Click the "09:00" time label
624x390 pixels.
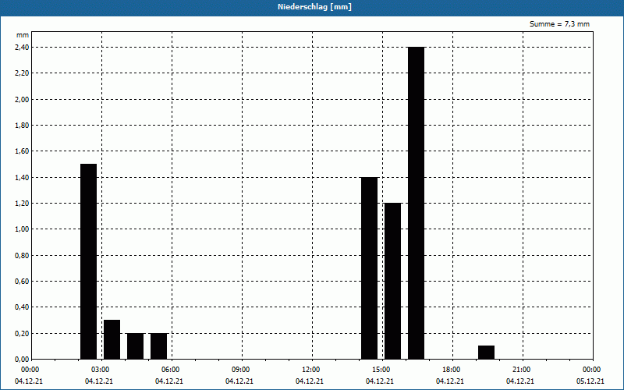tap(240, 370)
